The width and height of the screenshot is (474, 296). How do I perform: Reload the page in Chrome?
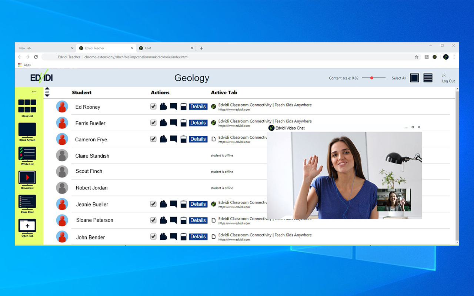36,57
